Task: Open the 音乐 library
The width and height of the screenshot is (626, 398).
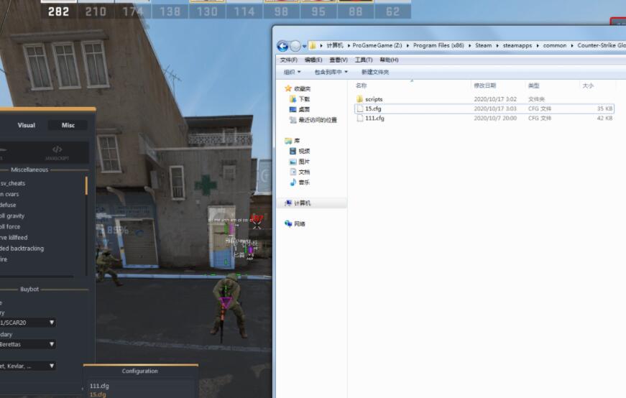Action: (x=304, y=183)
